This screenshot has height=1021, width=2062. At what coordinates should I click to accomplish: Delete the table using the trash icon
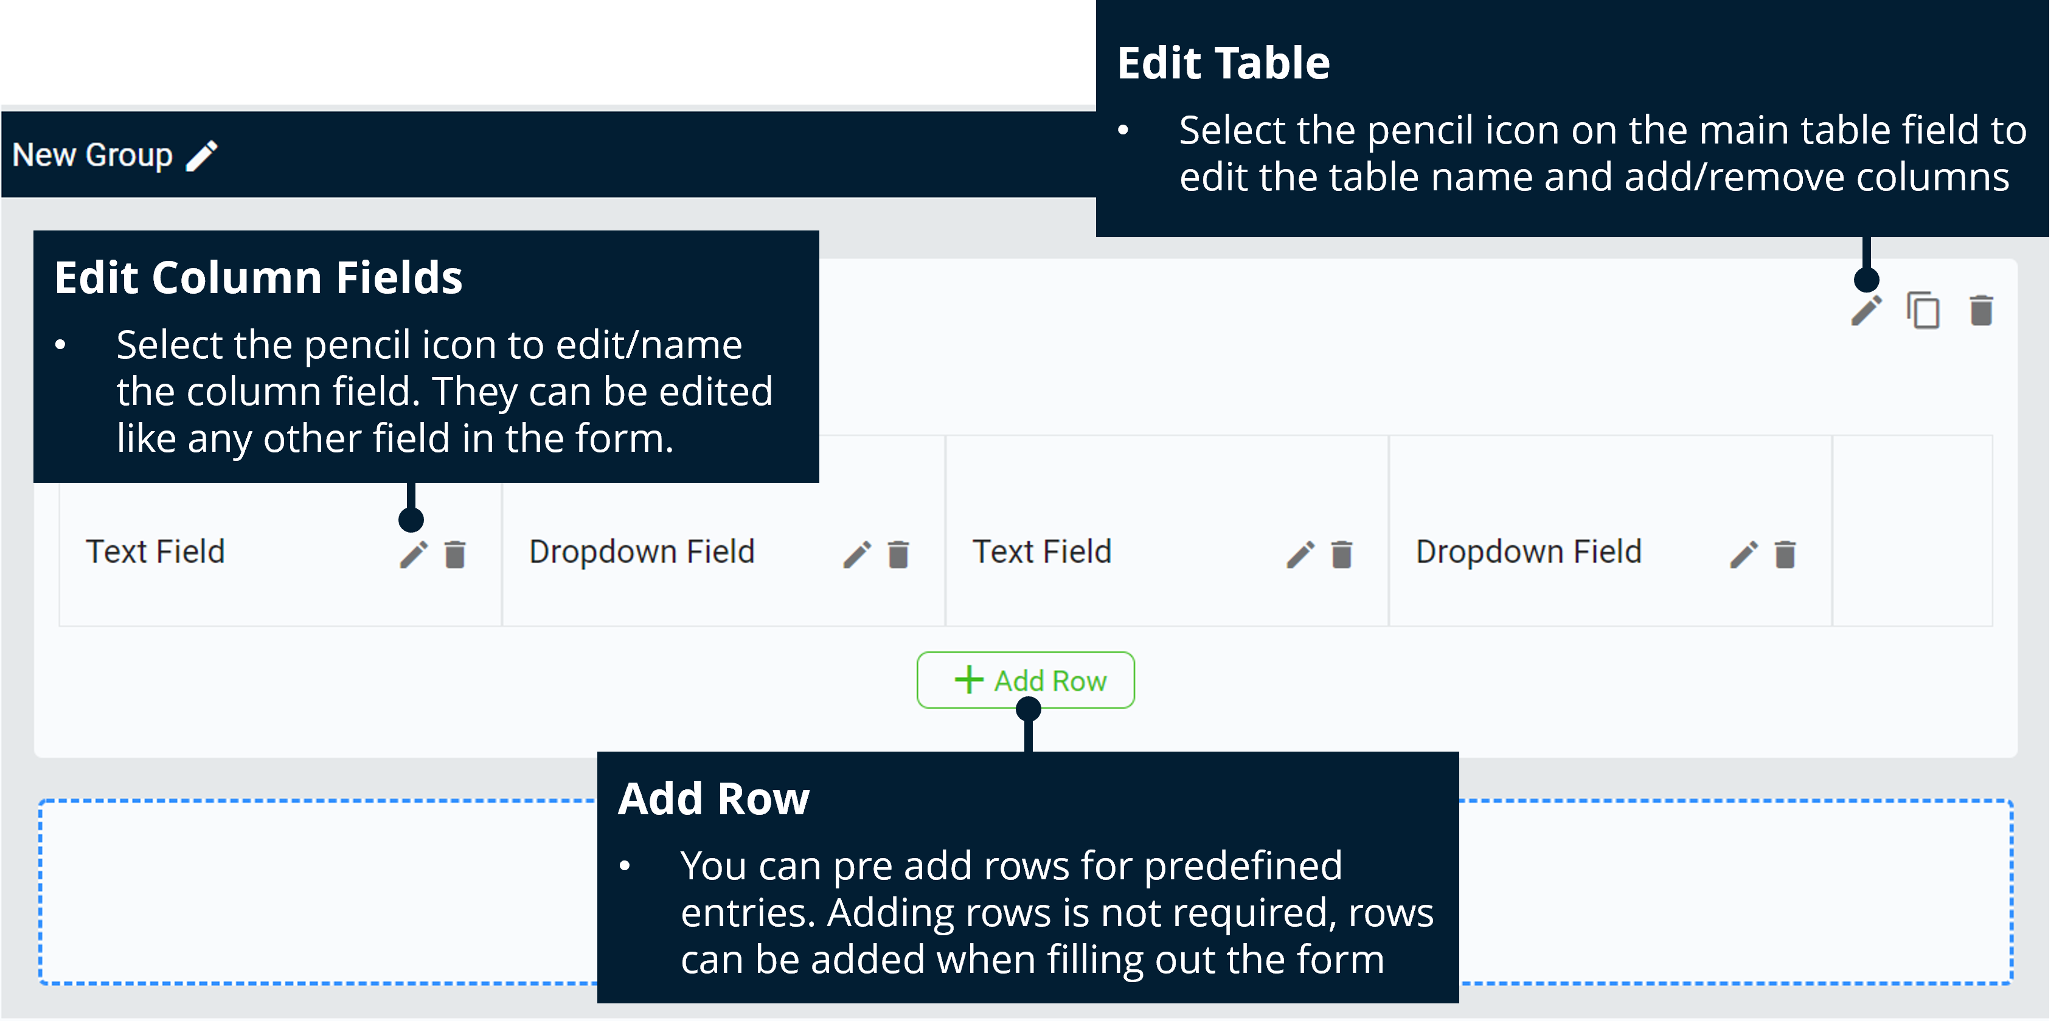[1981, 311]
